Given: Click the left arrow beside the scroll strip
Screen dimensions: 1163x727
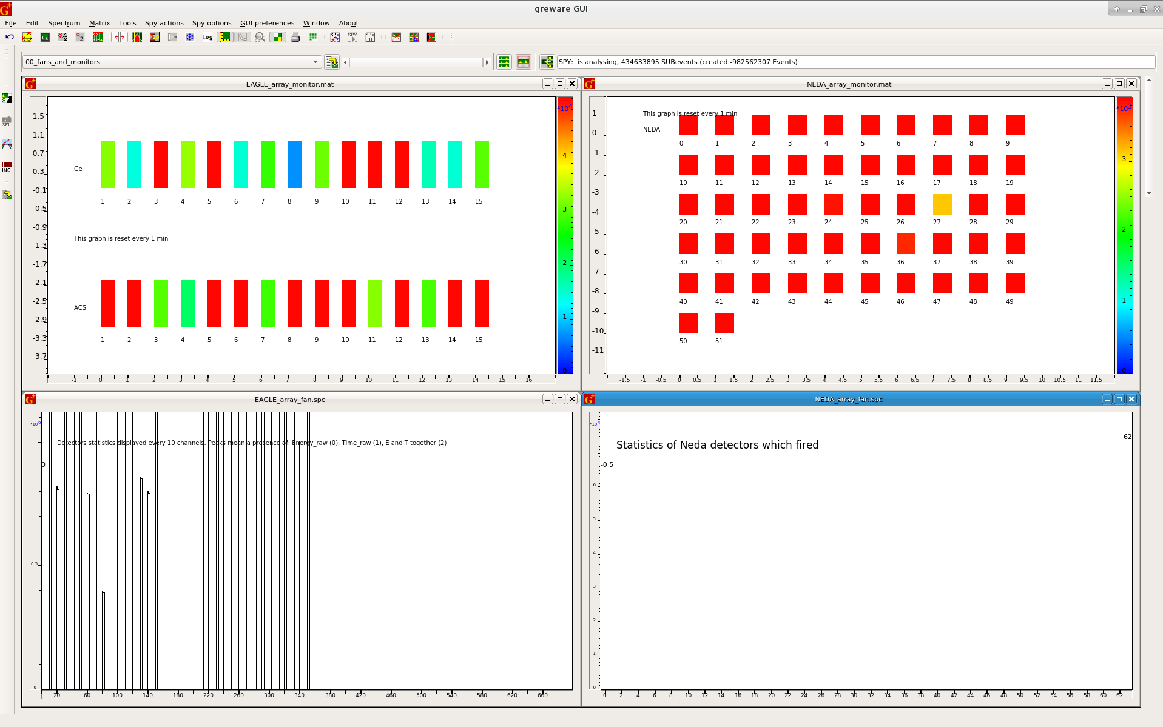Looking at the screenshot, I should pyautogui.click(x=345, y=61).
